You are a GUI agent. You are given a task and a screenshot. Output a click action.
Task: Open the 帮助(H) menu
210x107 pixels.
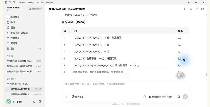coord(49,3)
